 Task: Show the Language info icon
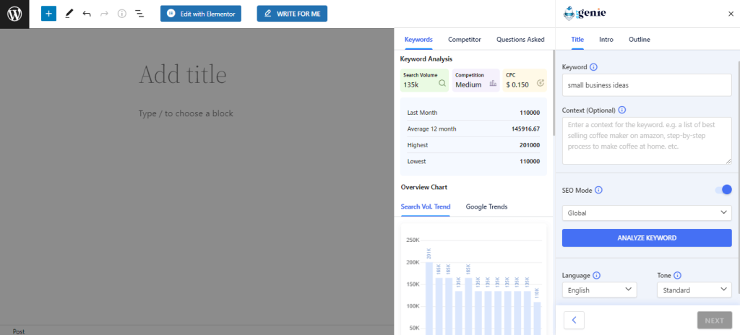pyautogui.click(x=596, y=275)
